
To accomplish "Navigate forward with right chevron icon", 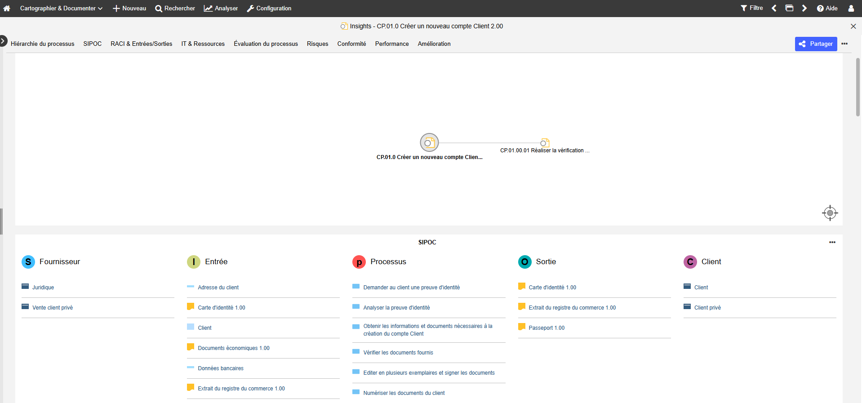I will (804, 9).
